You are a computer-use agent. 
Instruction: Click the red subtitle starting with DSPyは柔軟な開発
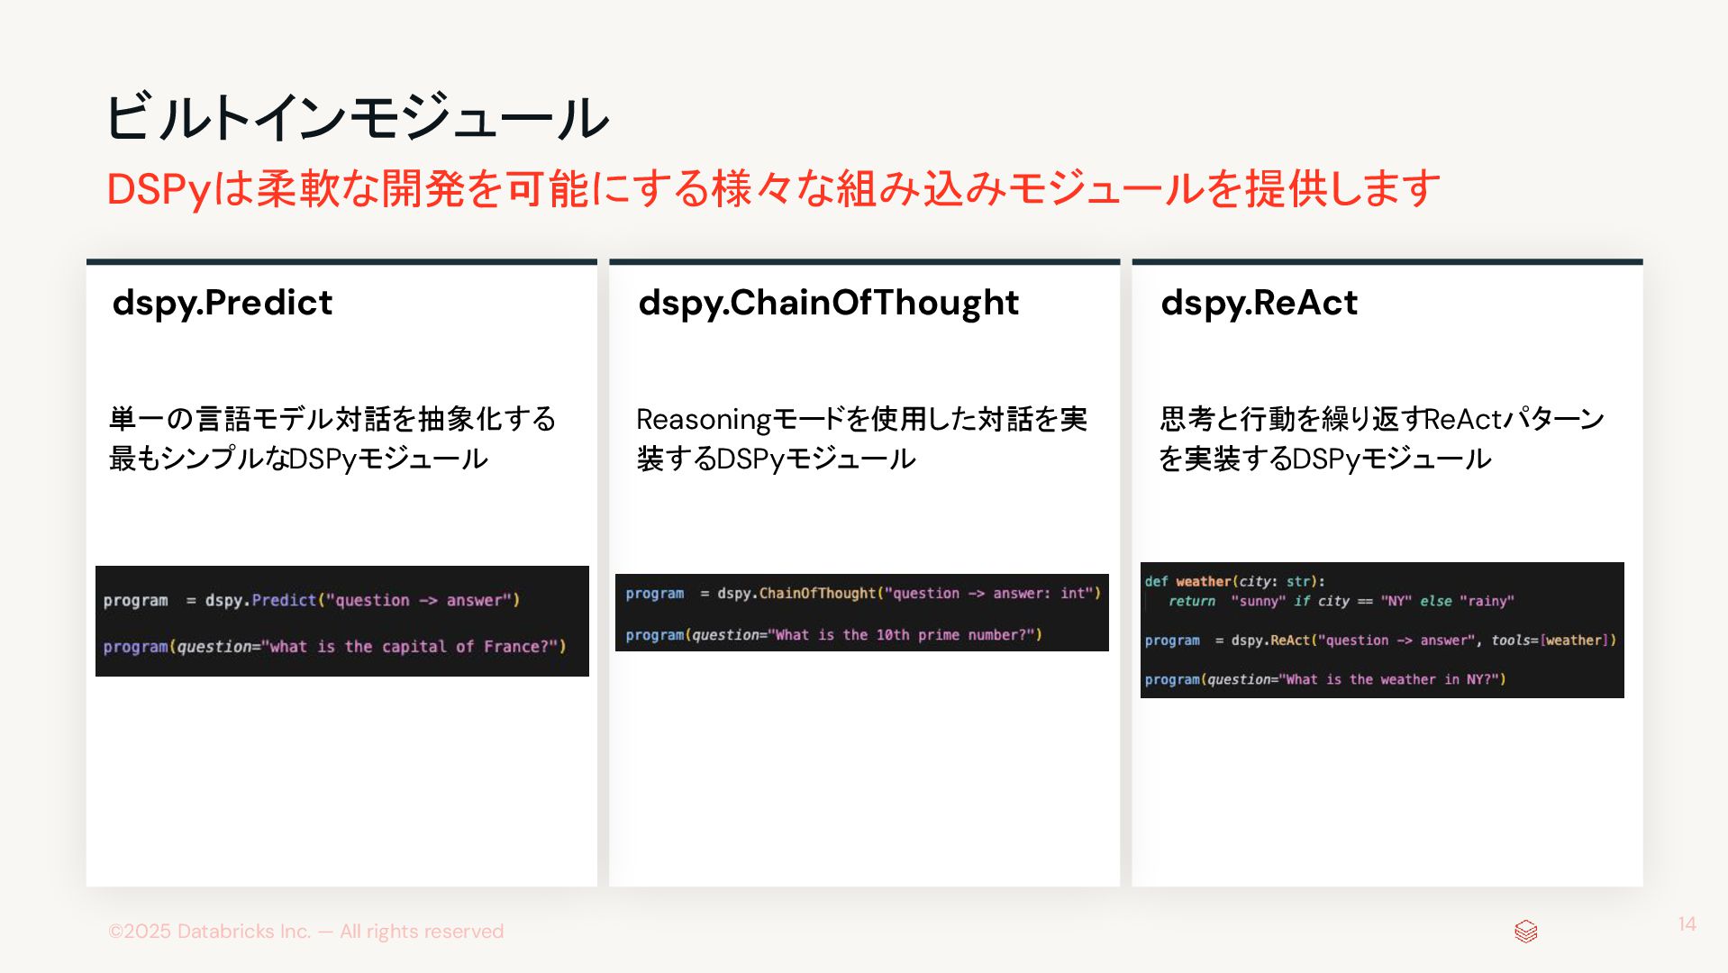pyautogui.click(x=773, y=188)
